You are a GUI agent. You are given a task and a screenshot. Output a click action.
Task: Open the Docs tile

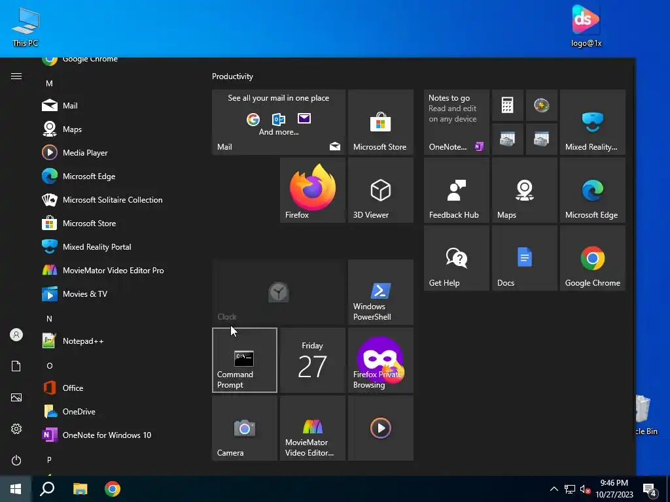click(525, 258)
